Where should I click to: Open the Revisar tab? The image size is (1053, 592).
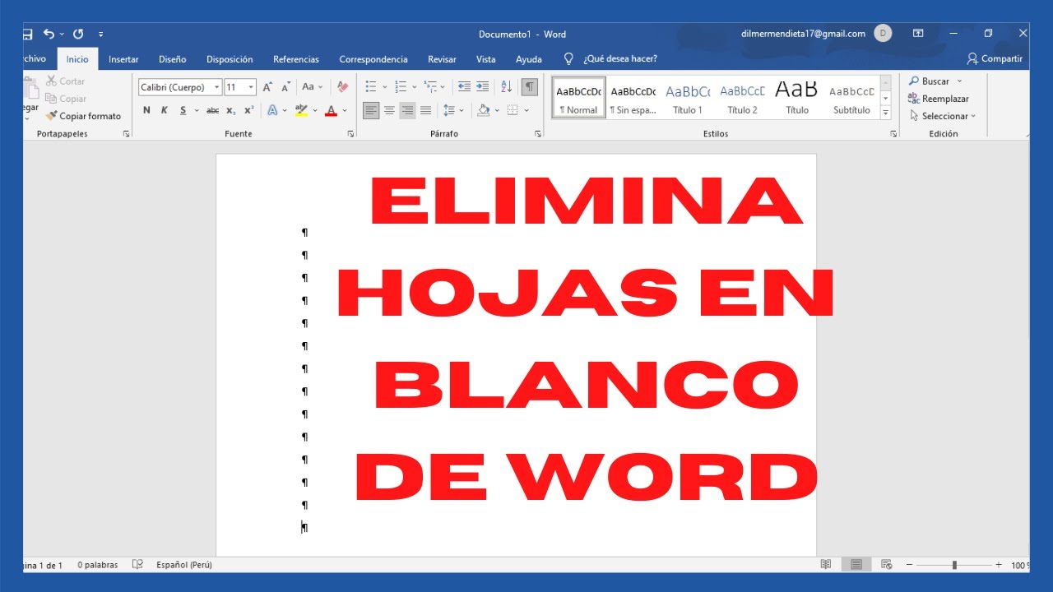pyautogui.click(x=442, y=59)
